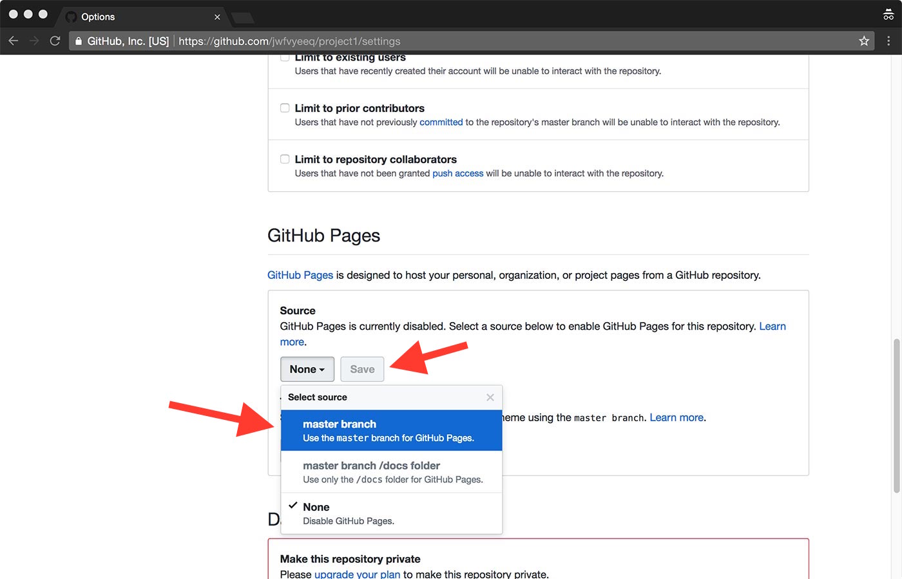Click the padlock site security icon
This screenshot has width=902, height=579.
[79, 41]
